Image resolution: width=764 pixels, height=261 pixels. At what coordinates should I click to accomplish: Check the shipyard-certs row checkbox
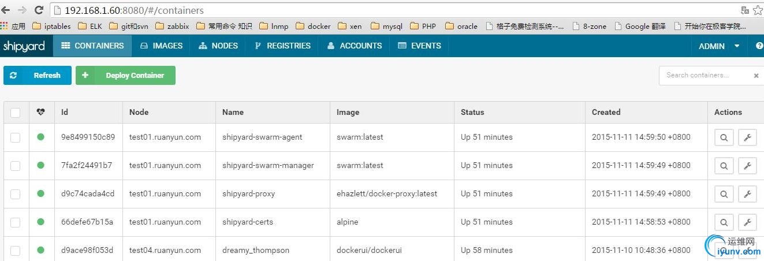coord(16,222)
